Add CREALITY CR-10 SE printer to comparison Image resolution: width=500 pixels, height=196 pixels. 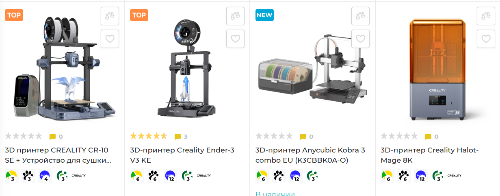[110, 16]
